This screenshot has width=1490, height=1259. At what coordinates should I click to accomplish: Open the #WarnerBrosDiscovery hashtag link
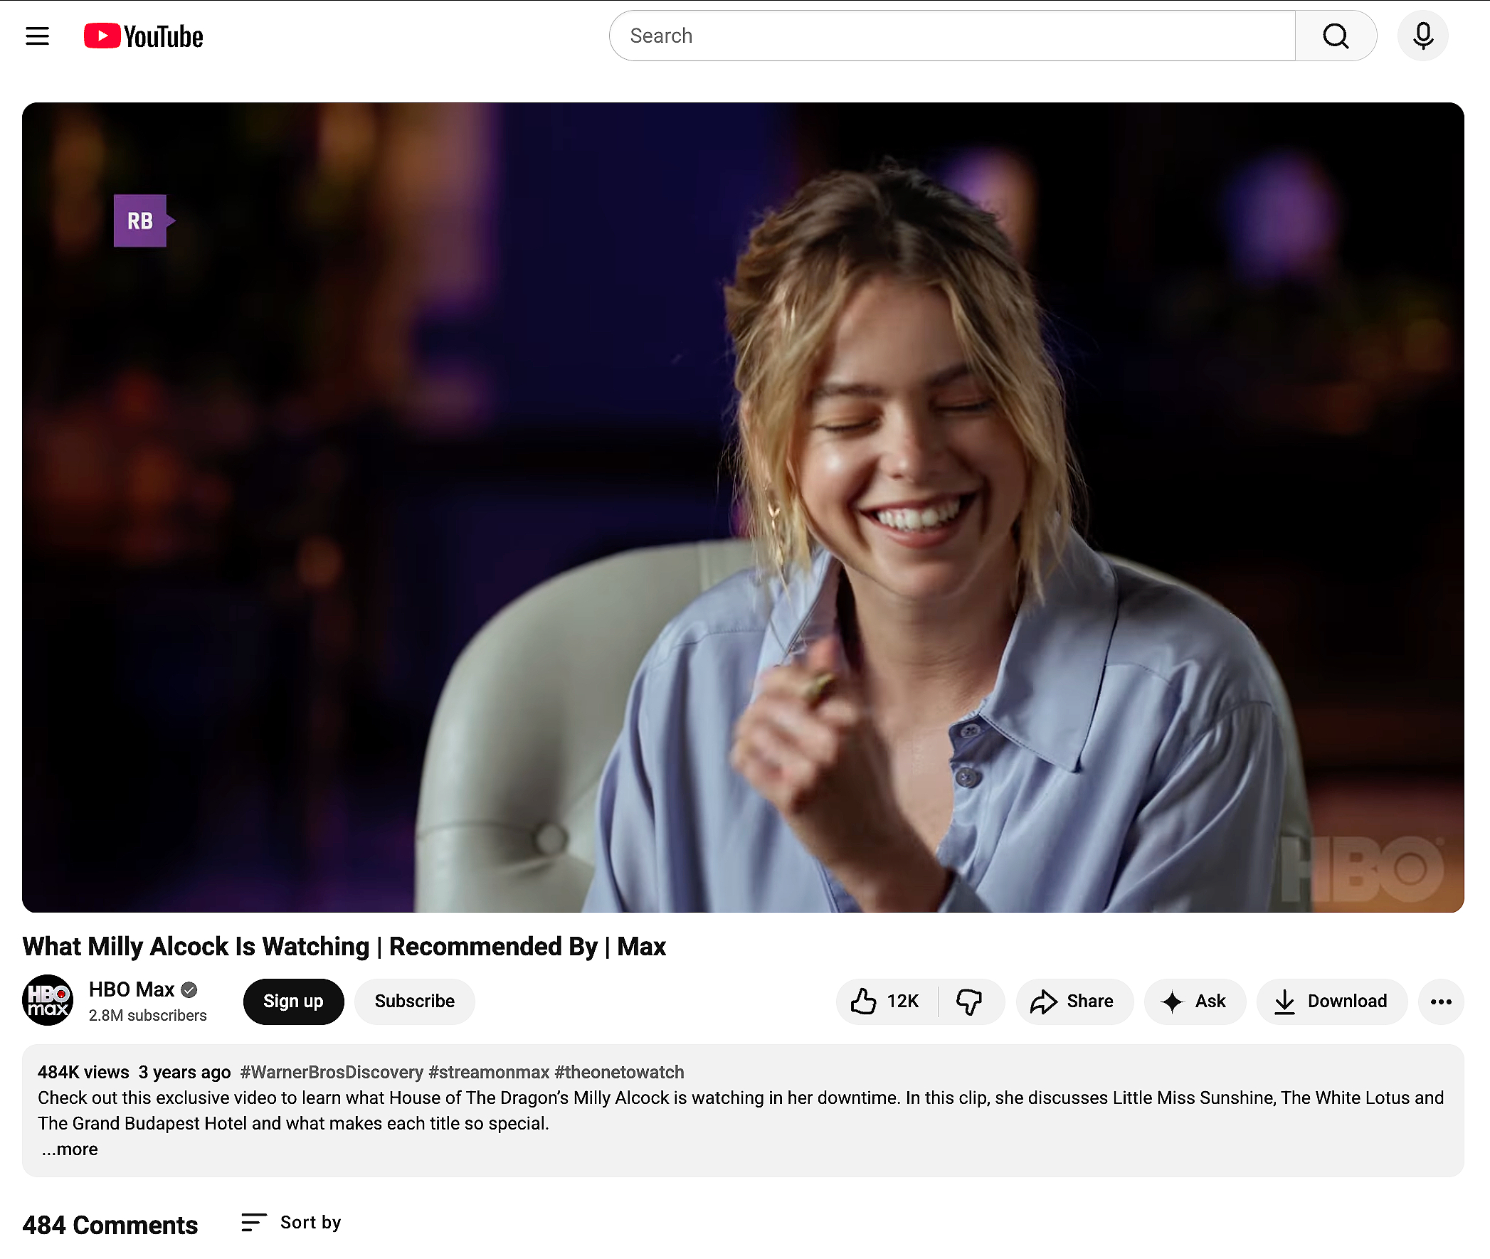pos(332,1072)
